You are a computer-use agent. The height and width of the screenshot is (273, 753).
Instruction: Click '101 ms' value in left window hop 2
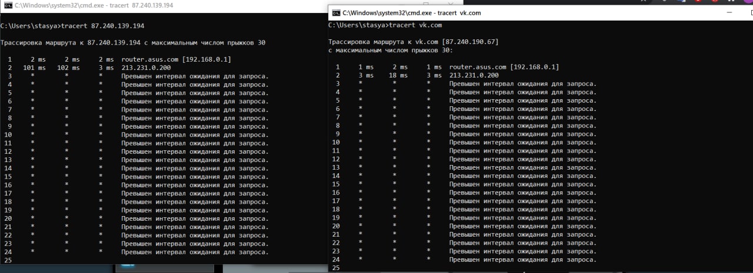point(34,68)
